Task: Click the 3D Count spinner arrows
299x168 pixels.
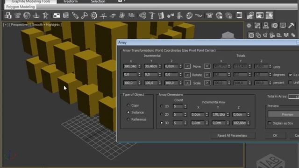Action: pos(185,123)
